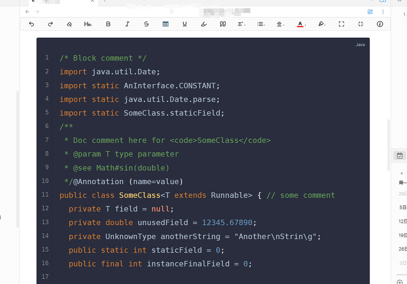Redo the last edit

pyautogui.click(x=50, y=24)
